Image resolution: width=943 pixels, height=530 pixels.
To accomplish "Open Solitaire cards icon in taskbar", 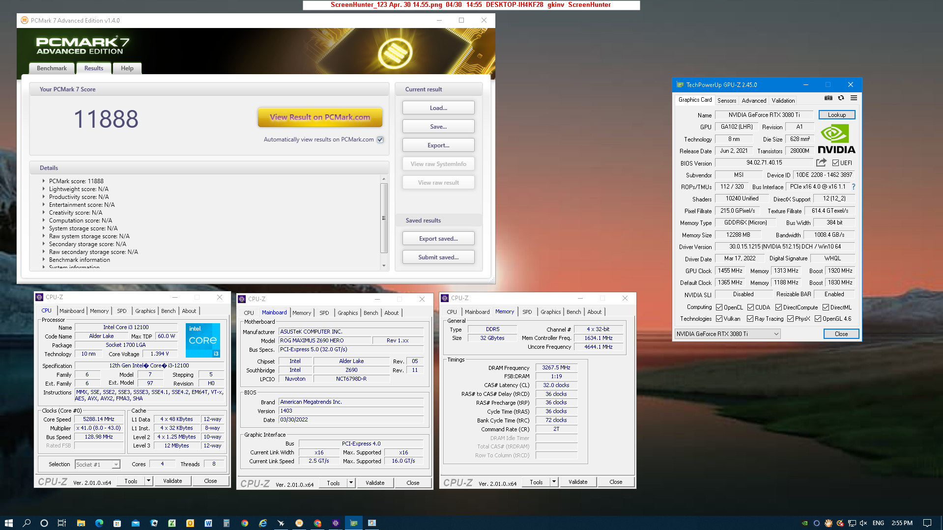I will tap(154, 523).
